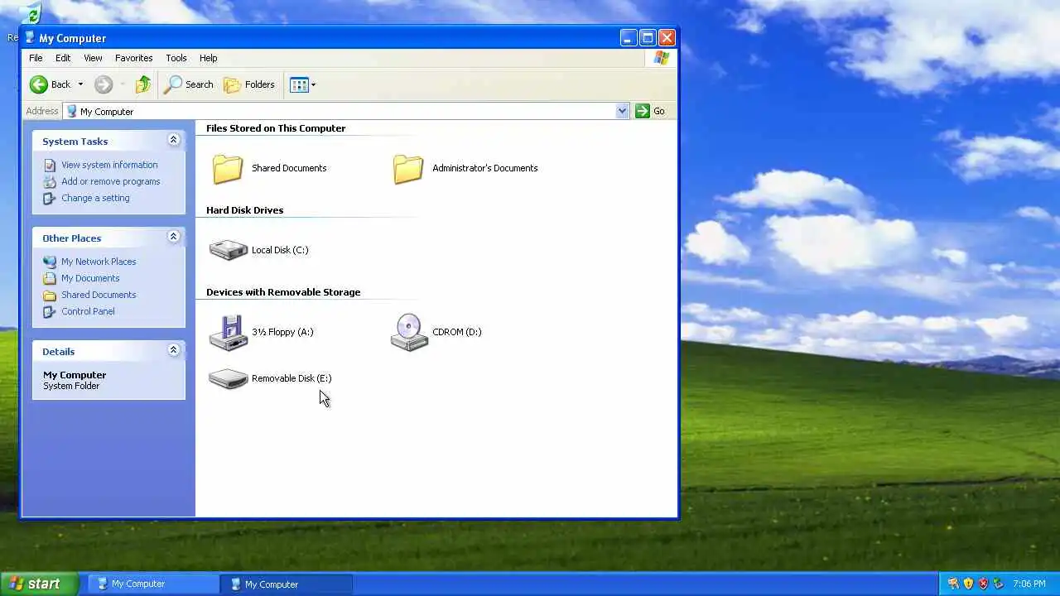Switch to first My Computer taskbar button
Viewport: 1060px width, 596px height.
(x=153, y=584)
